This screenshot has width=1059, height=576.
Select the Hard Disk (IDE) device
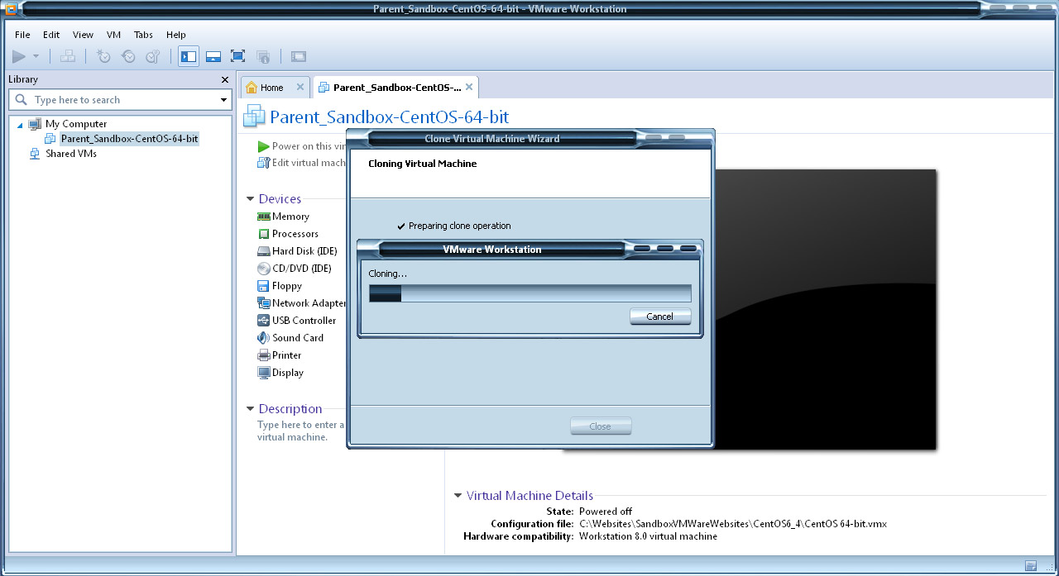[297, 251]
